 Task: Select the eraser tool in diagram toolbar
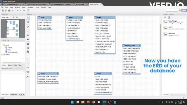coord(28,27)
